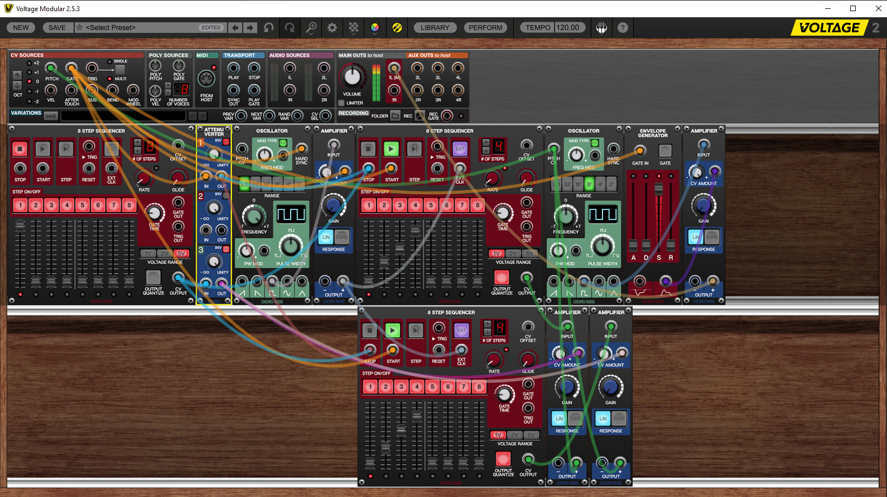Toggle INV on Attenuverter channel 1
The width and height of the screenshot is (887, 497).
coord(226,142)
